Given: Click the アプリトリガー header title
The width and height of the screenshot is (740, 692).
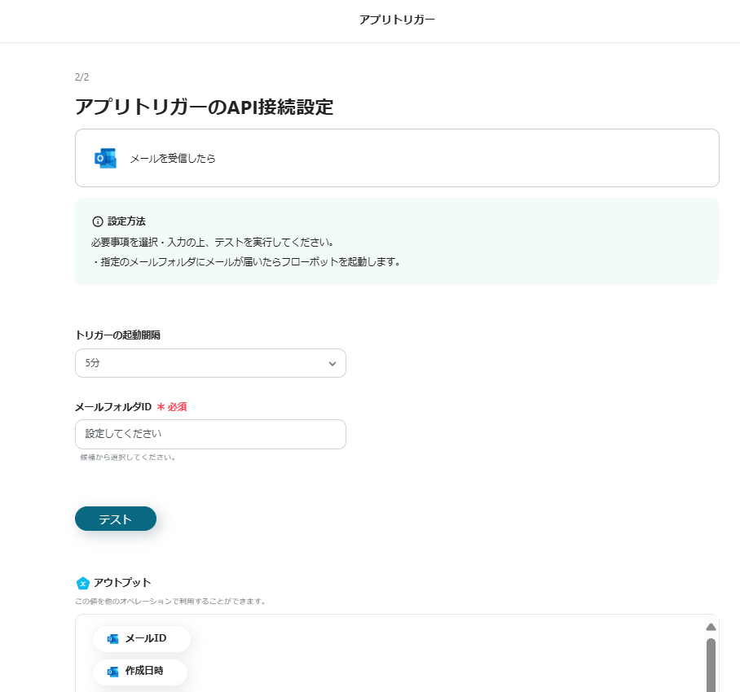Looking at the screenshot, I should click(x=397, y=20).
